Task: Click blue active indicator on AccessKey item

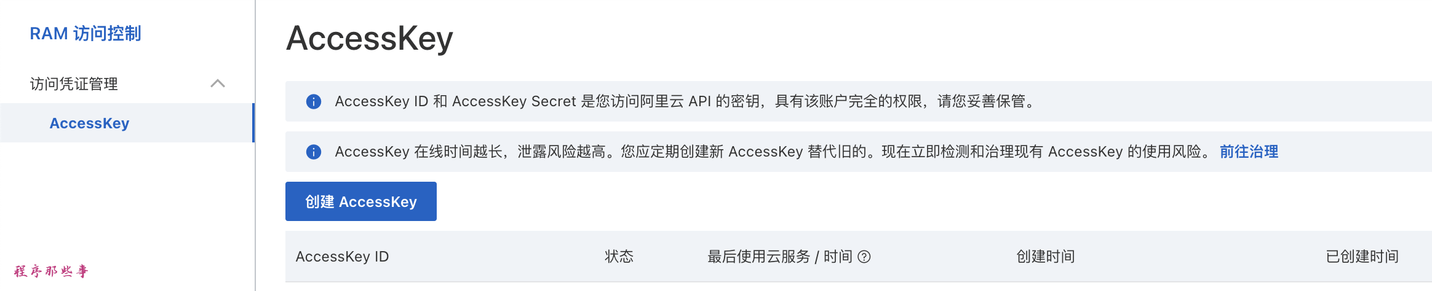Action: (253, 123)
